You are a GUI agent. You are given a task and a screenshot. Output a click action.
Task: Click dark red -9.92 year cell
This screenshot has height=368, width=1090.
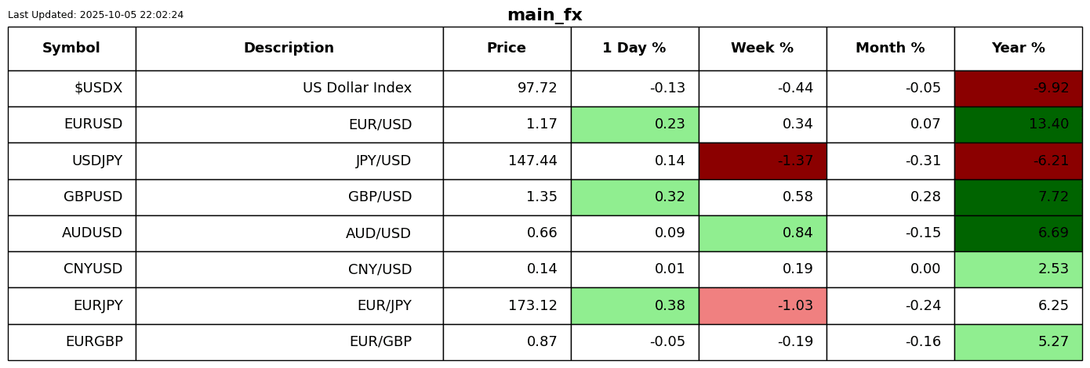tap(1018, 88)
